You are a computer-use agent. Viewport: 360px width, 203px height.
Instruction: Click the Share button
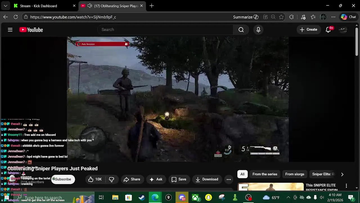coord(132,179)
